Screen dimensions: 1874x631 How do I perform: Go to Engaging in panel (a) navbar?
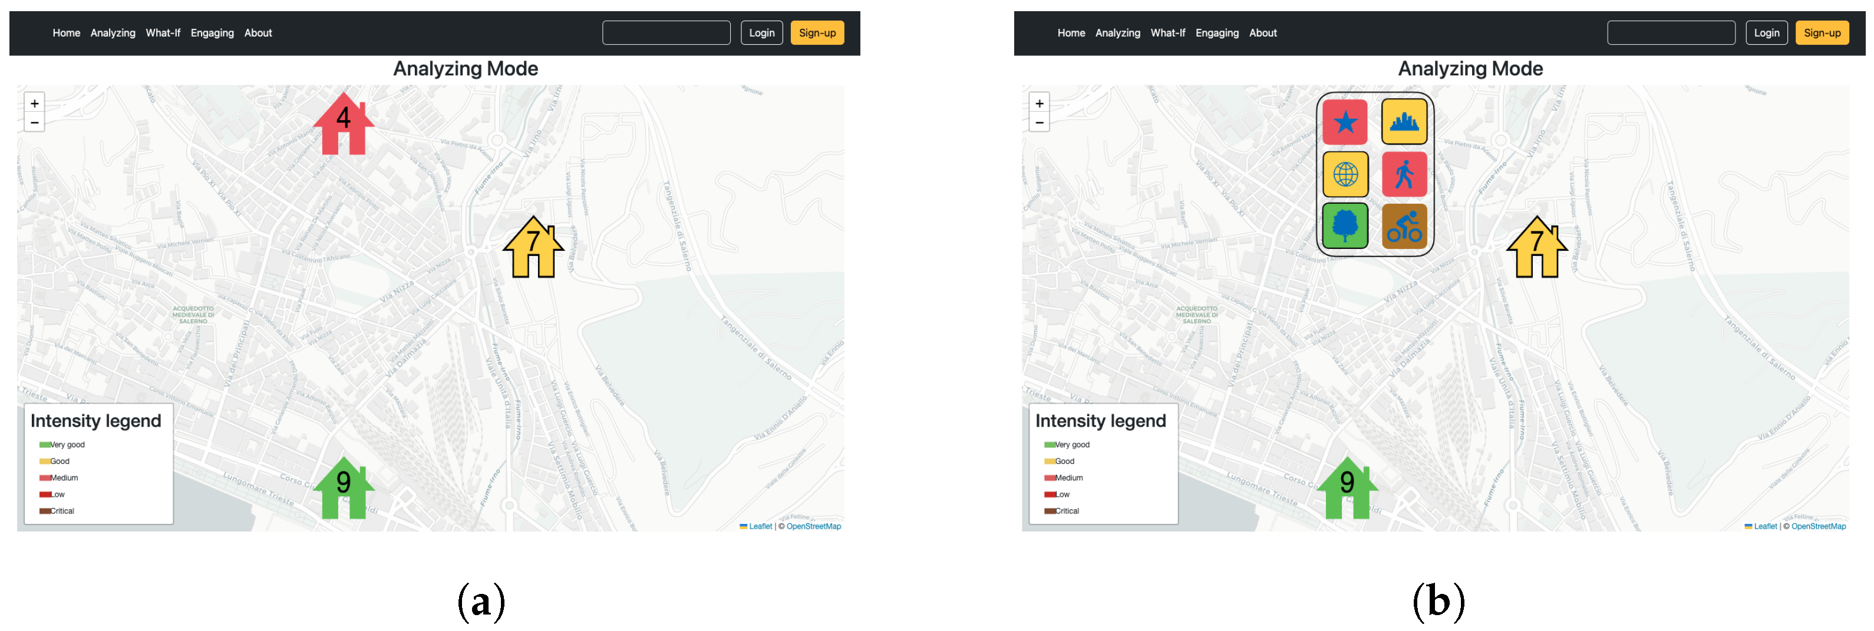pyautogui.click(x=212, y=33)
